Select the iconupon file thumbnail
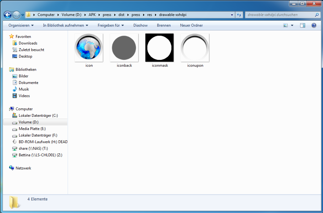 click(x=195, y=48)
